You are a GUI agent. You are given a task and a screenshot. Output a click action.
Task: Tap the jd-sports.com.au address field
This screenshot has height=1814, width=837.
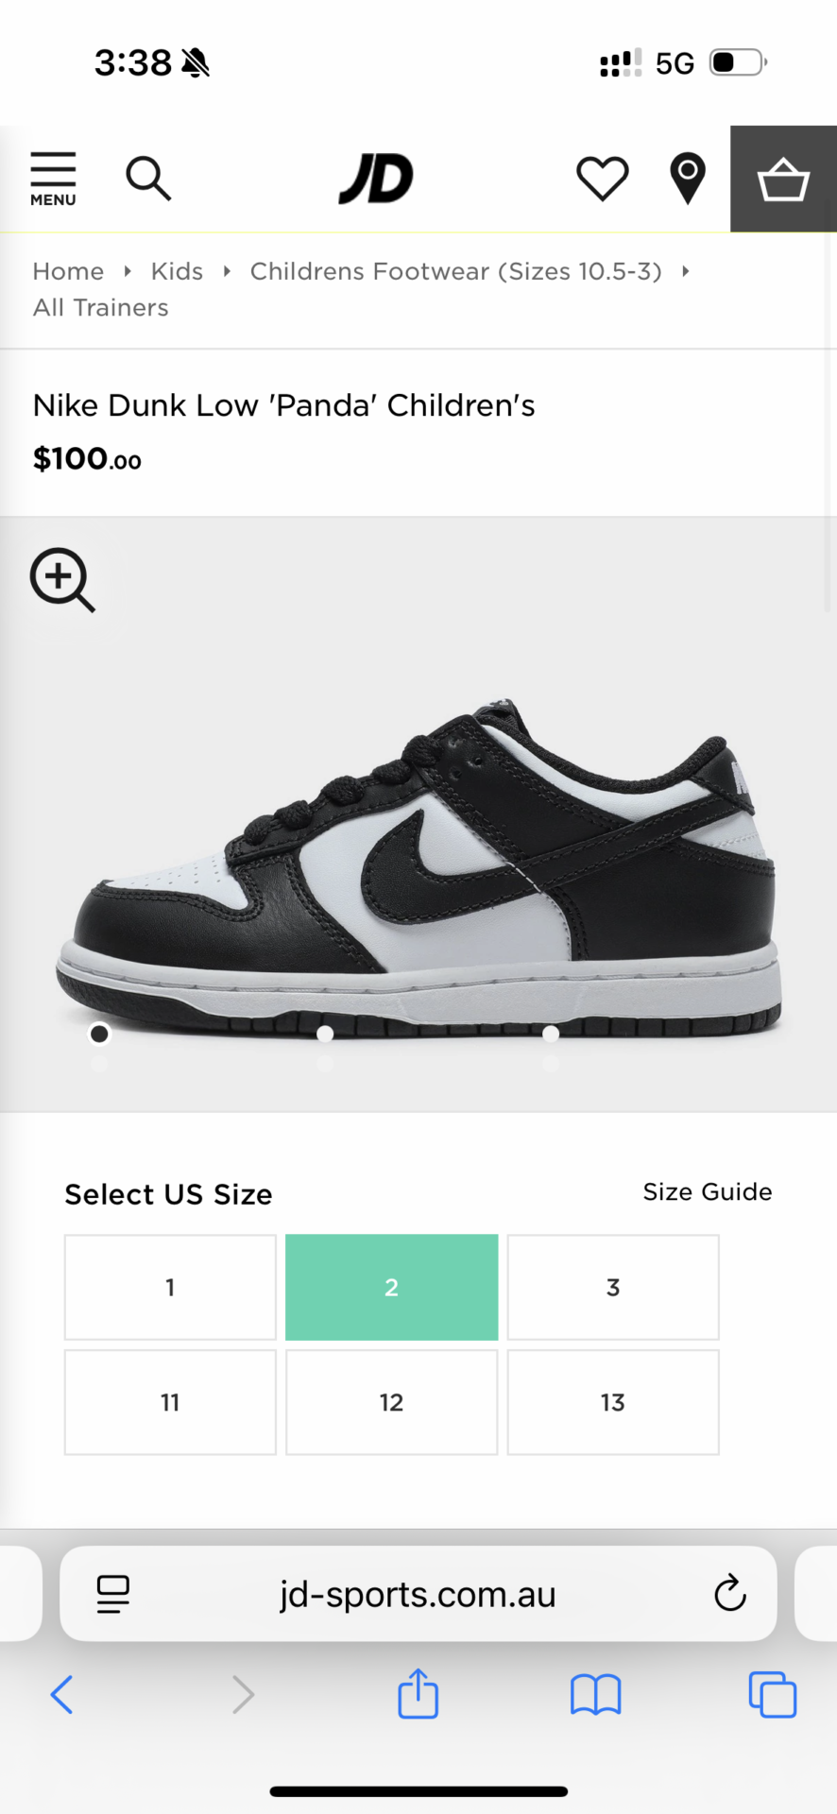418,1594
